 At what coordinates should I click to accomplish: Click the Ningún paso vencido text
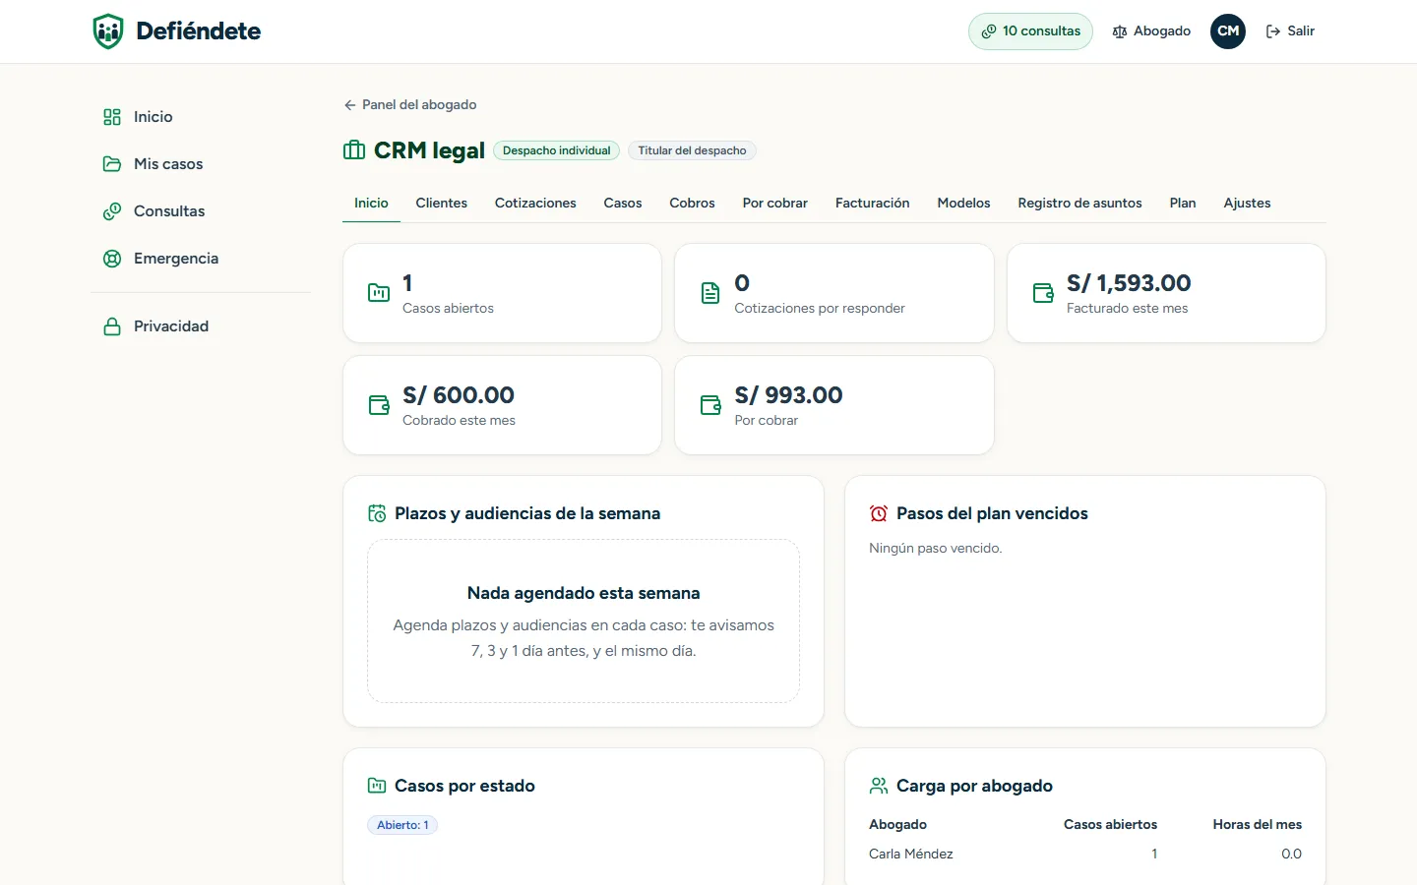point(936,549)
